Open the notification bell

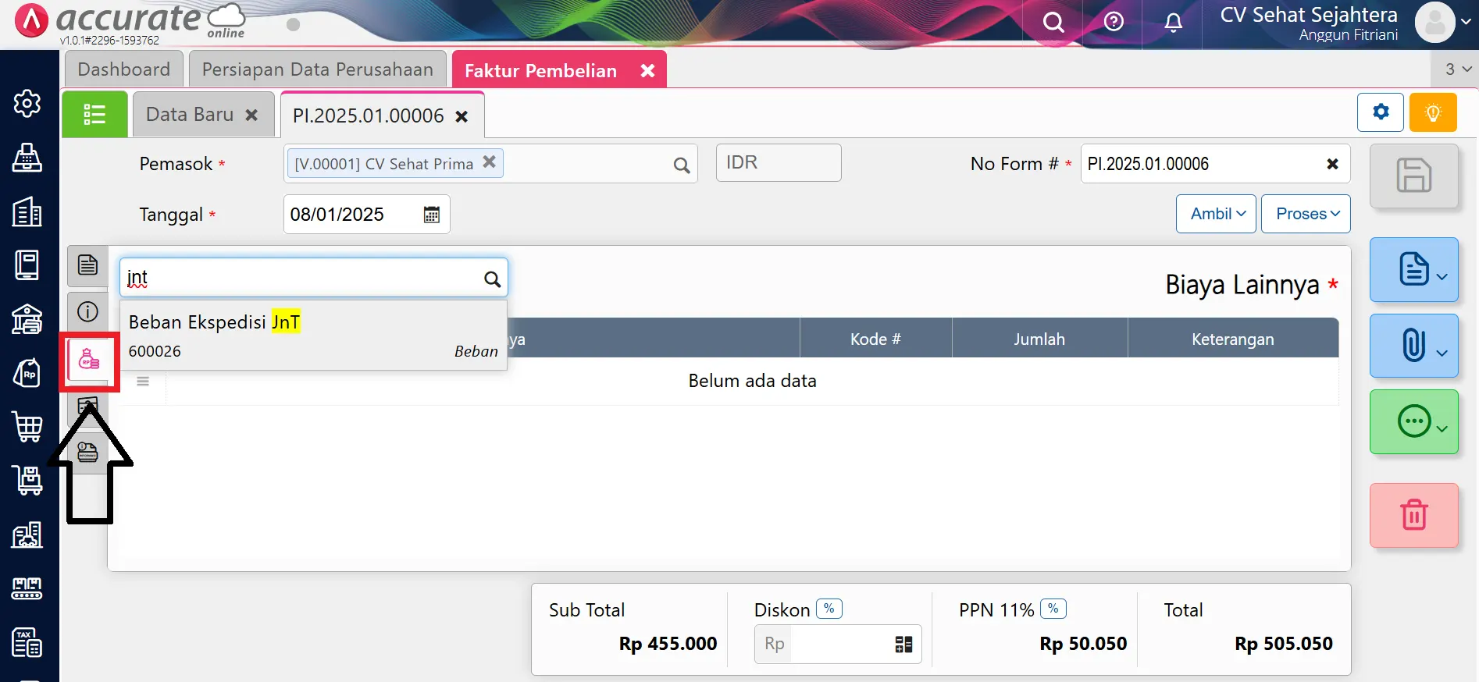1173,23
